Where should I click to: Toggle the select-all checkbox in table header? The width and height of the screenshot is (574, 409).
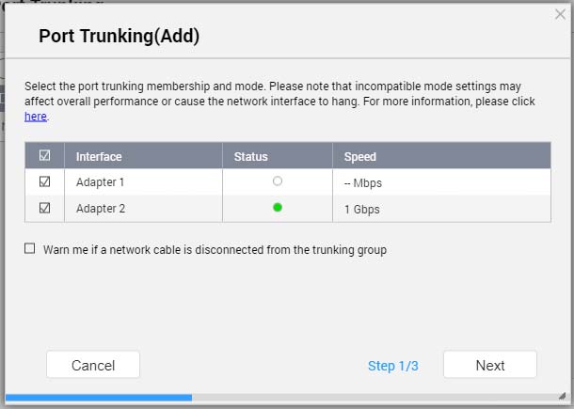[x=44, y=155]
